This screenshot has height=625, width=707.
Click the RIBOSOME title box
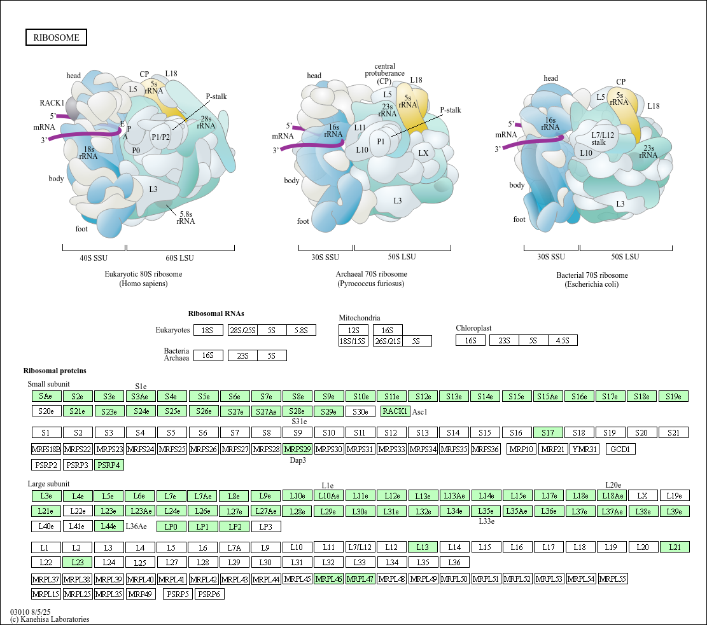tap(56, 38)
